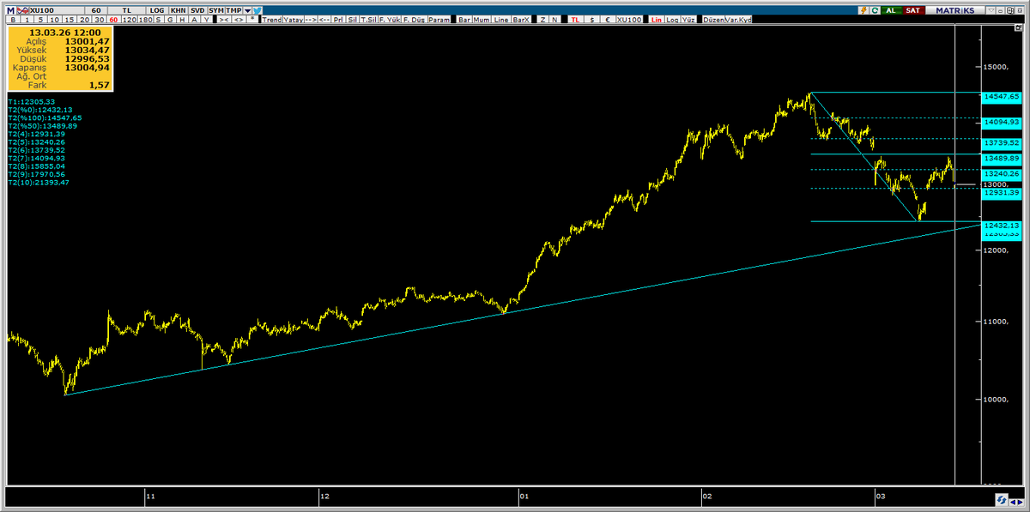Viewport: 1030px width, 512px height.
Task: Select the G daily period button
Action: point(170,20)
